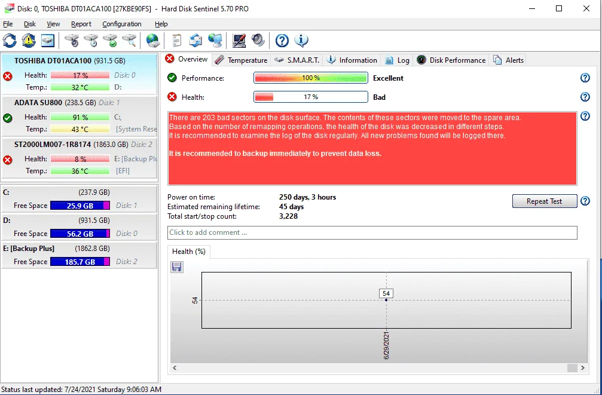The width and height of the screenshot is (602, 395).
Task: Click the highlighted disk panel toolbar icon
Action: coord(48,40)
